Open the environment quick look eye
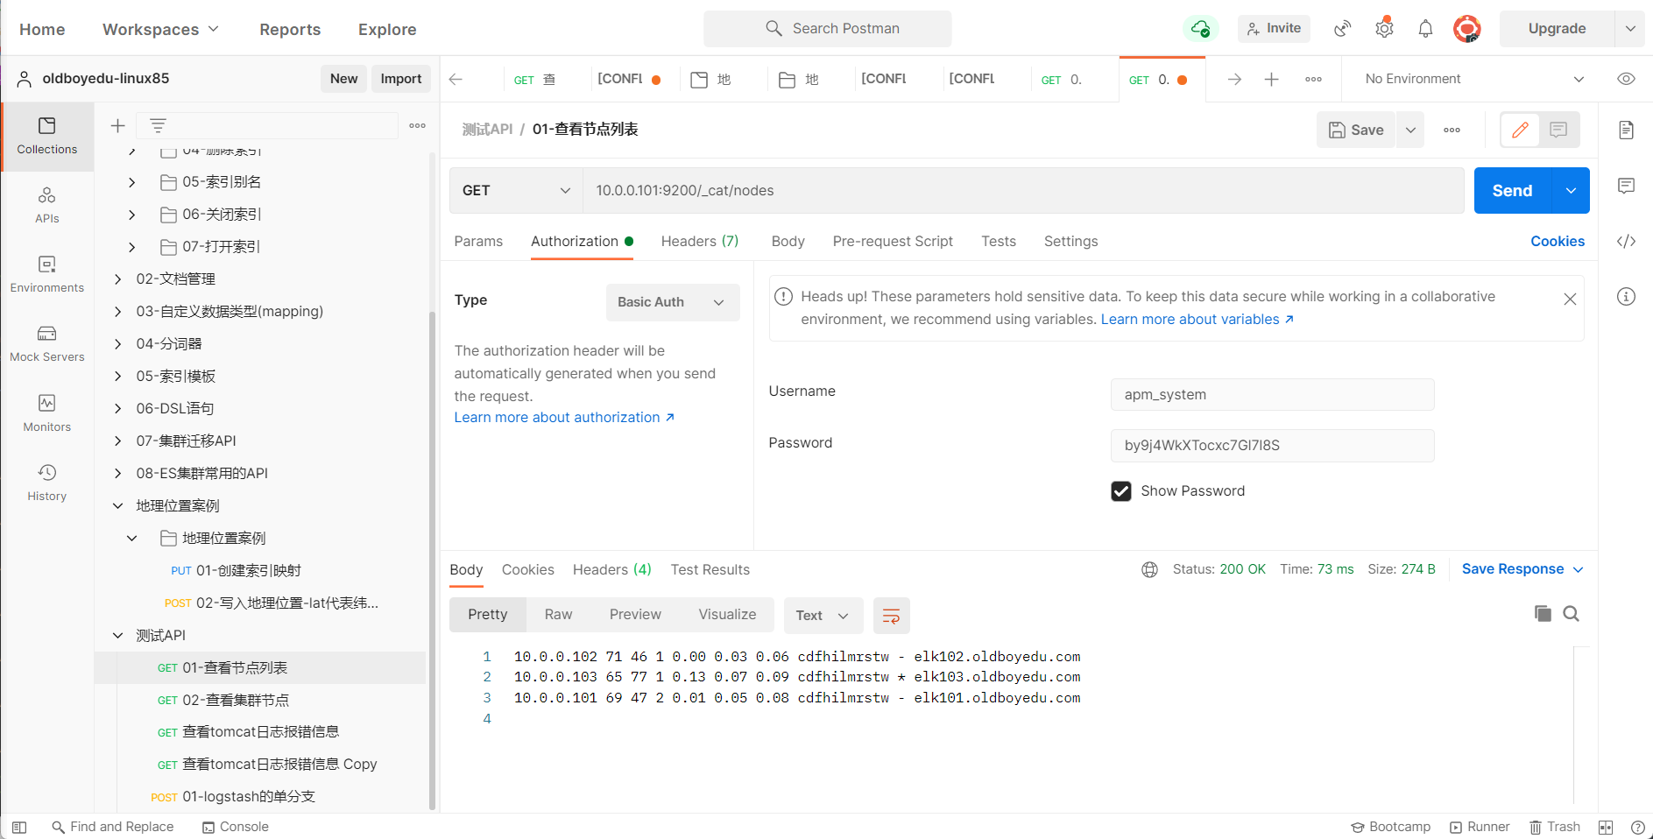This screenshot has width=1653, height=839. (1626, 79)
